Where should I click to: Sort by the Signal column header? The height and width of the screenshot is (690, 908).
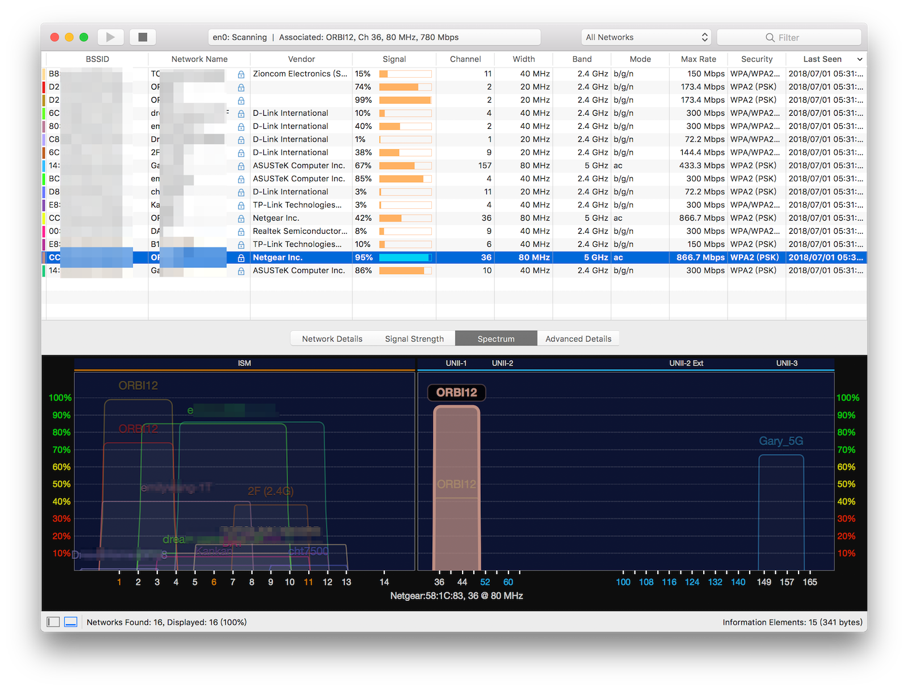point(394,59)
